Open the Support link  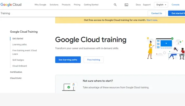pyautogui.click(x=147, y=5)
